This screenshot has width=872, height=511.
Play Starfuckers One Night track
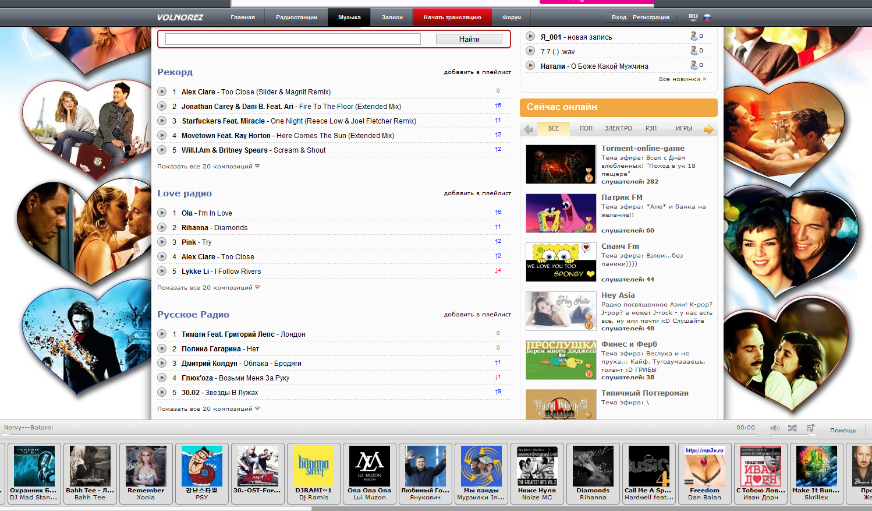point(162,121)
